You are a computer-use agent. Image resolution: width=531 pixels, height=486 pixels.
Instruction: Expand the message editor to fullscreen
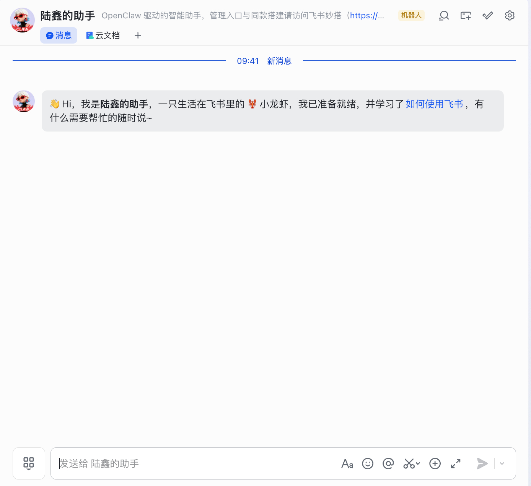[x=455, y=463]
